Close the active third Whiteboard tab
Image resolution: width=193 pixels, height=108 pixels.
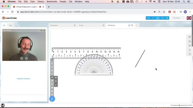(132, 25)
